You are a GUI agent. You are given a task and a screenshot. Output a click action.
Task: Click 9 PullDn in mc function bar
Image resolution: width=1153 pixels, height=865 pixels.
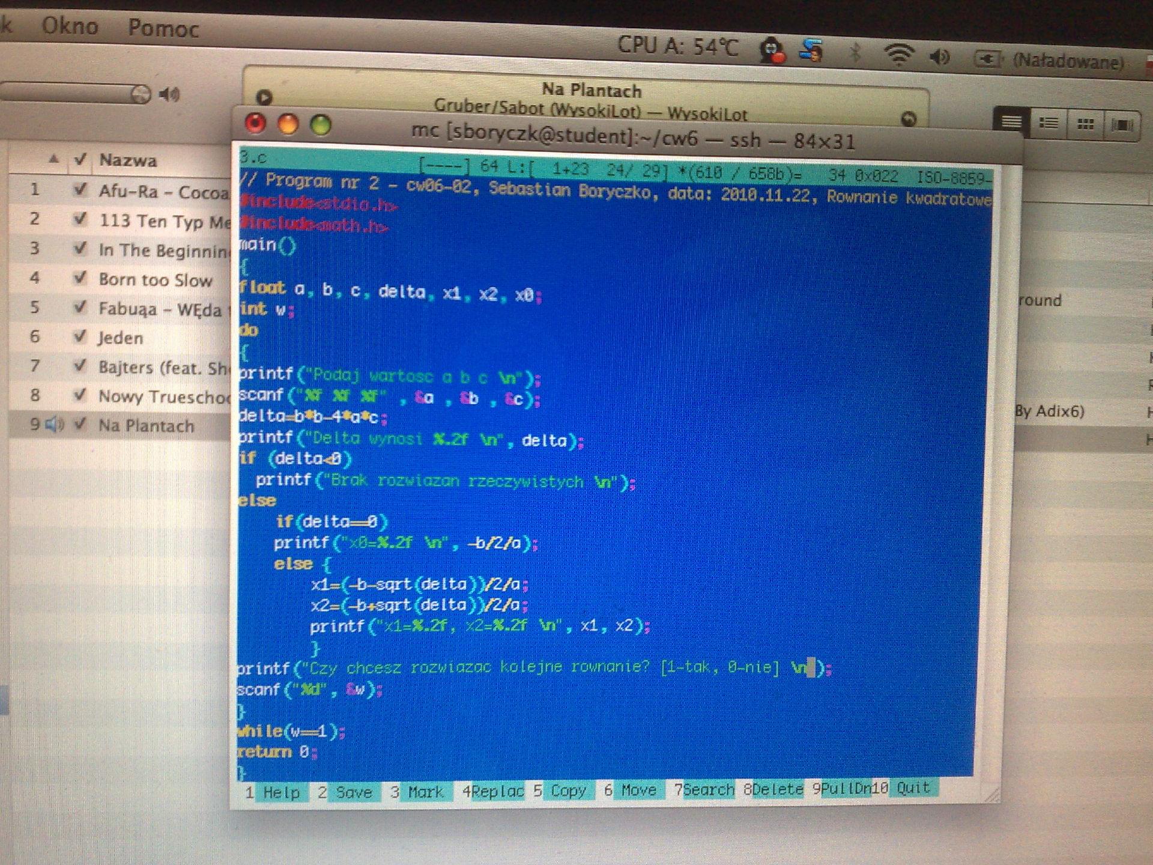pyautogui.click(x=842, y=788)
